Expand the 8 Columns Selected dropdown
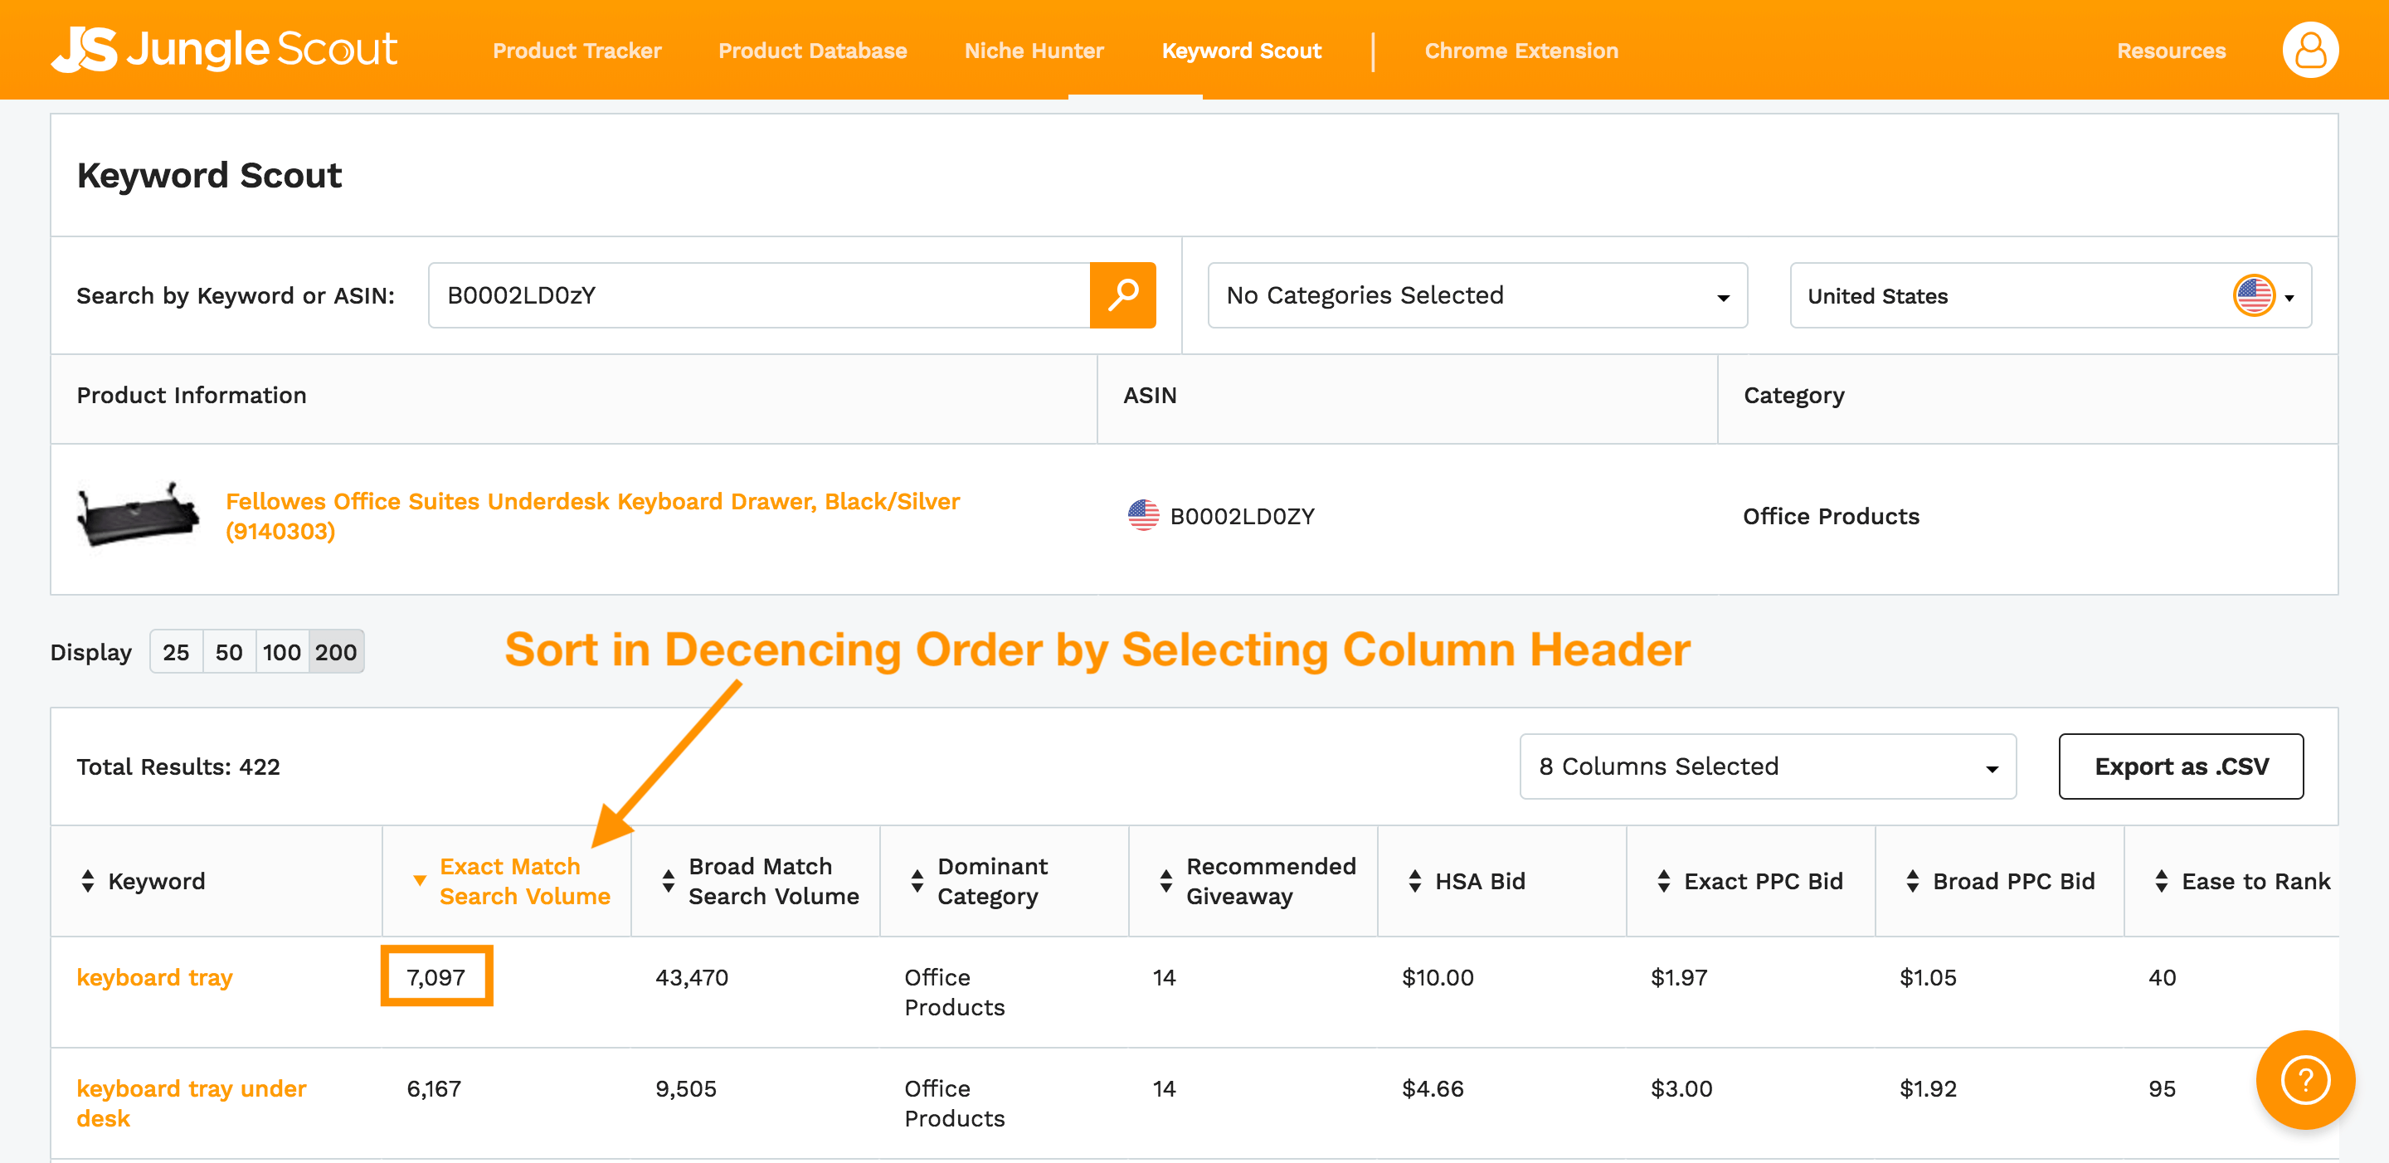This screenshot has height=1163, width=2389. tap(1767, 766)
